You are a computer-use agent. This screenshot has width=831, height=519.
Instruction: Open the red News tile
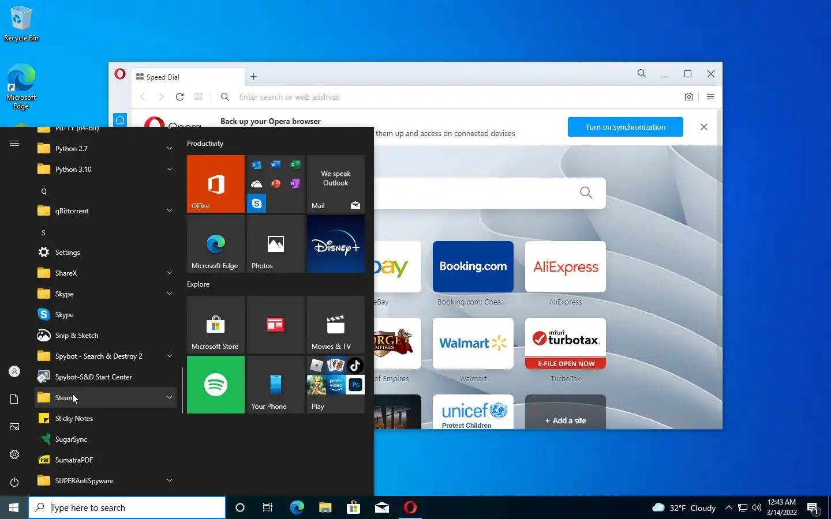click(276, 325)
